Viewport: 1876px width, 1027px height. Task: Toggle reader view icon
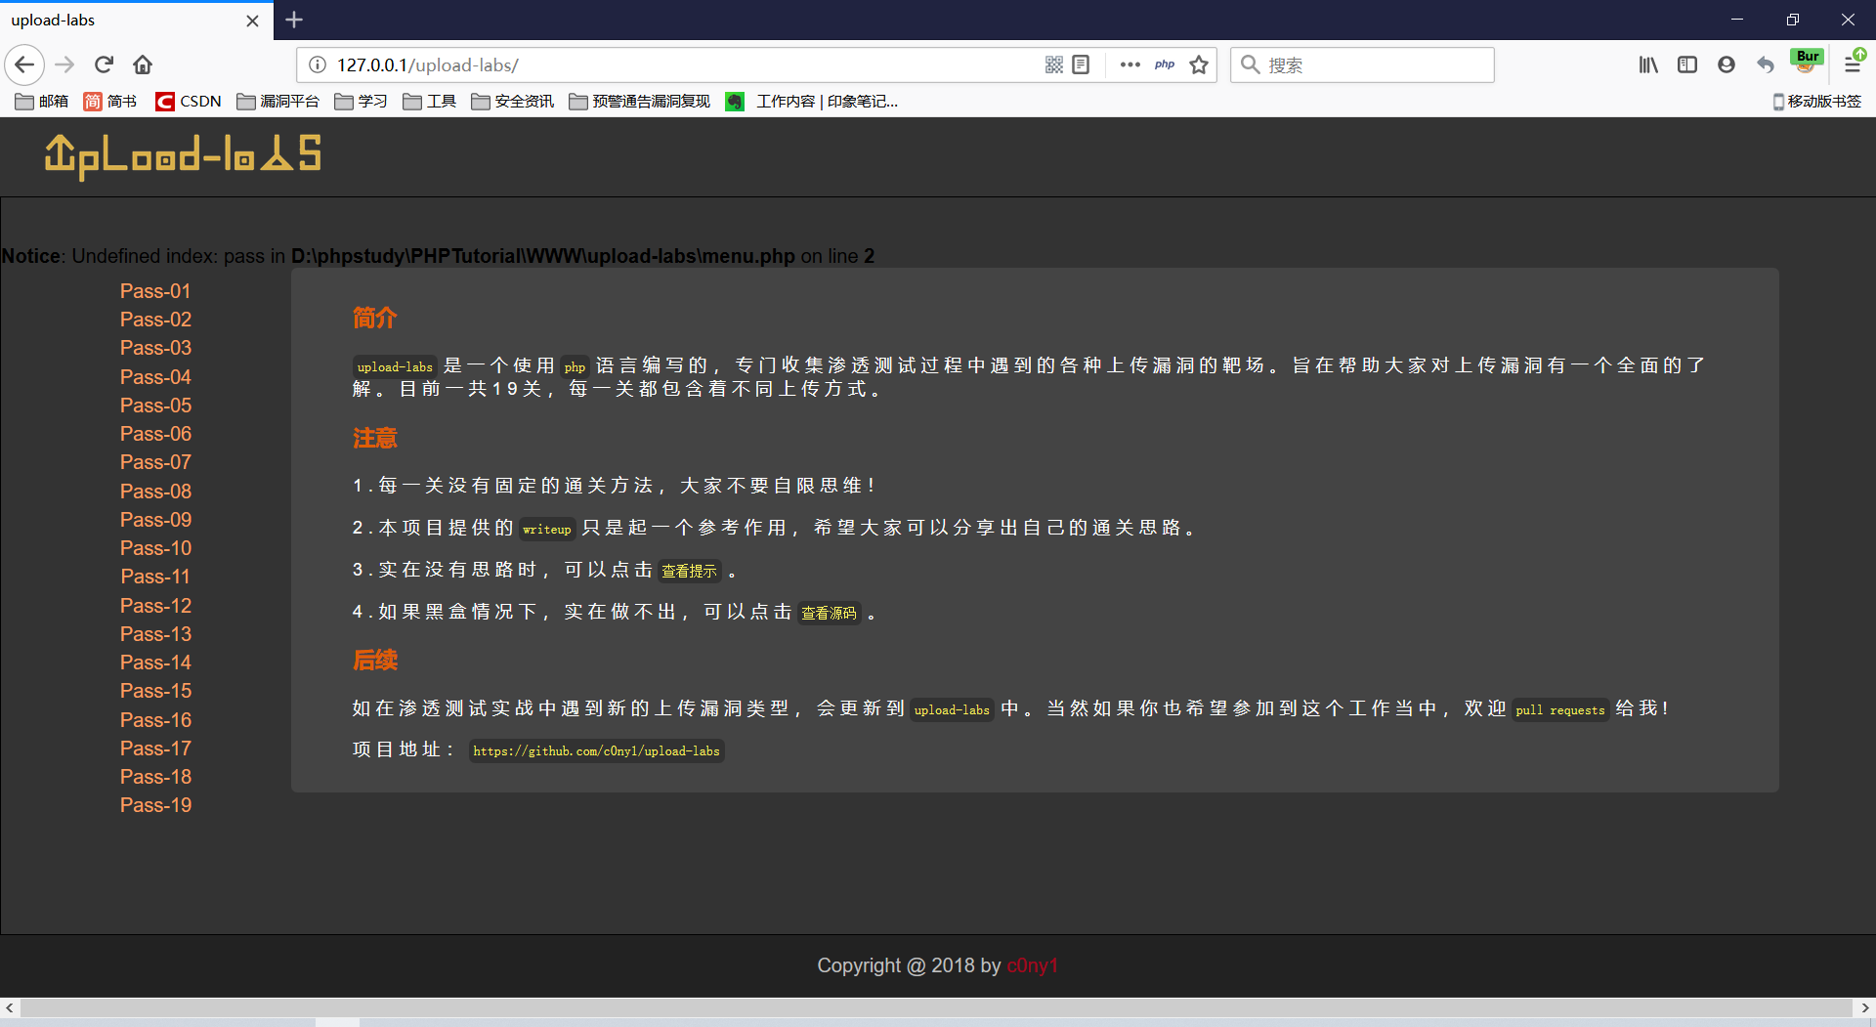coord(1081,65)
